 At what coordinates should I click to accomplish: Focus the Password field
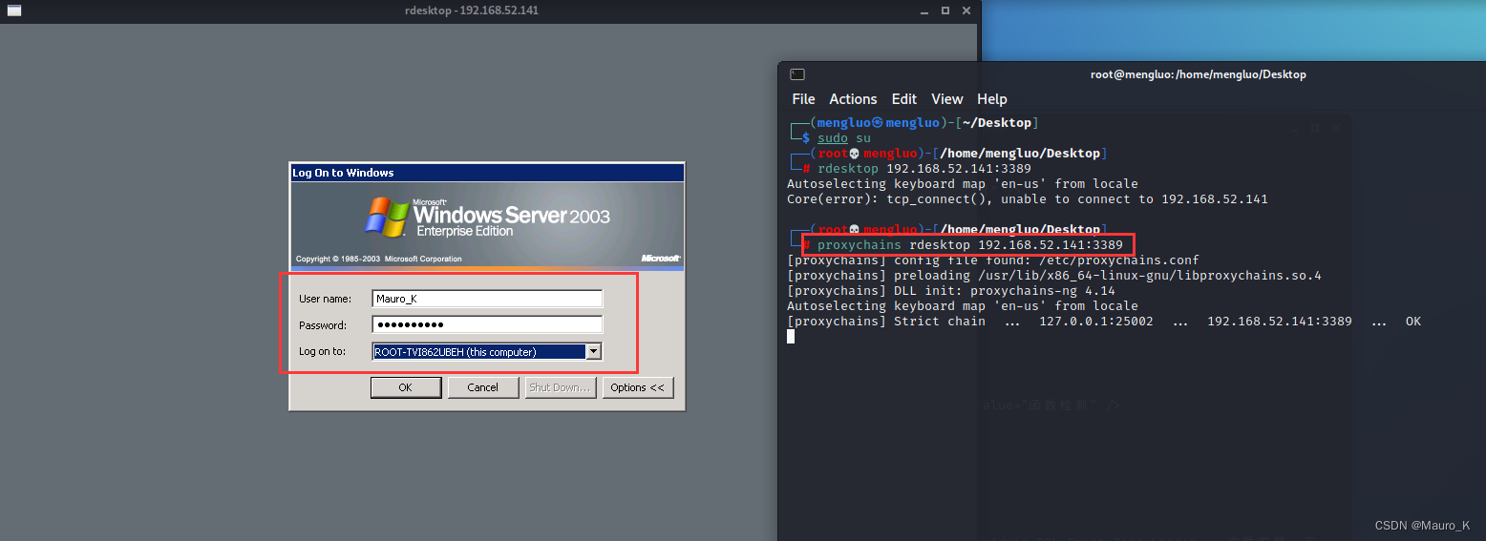pyautogui.click(x=487, y=324)
